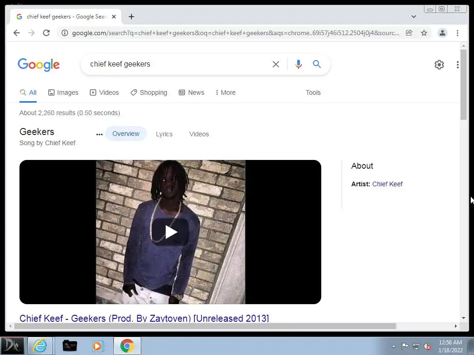The image size is (474, 355).
Task: Open search Tools options
Action: [313, 92]
